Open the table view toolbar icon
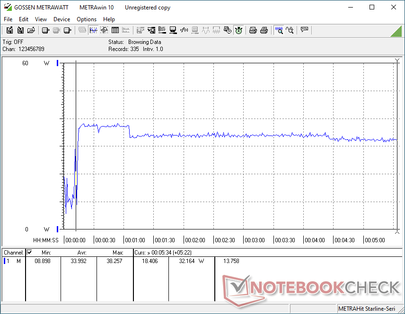405x314 pixels. pyautogui.click(x=115, y=30)
